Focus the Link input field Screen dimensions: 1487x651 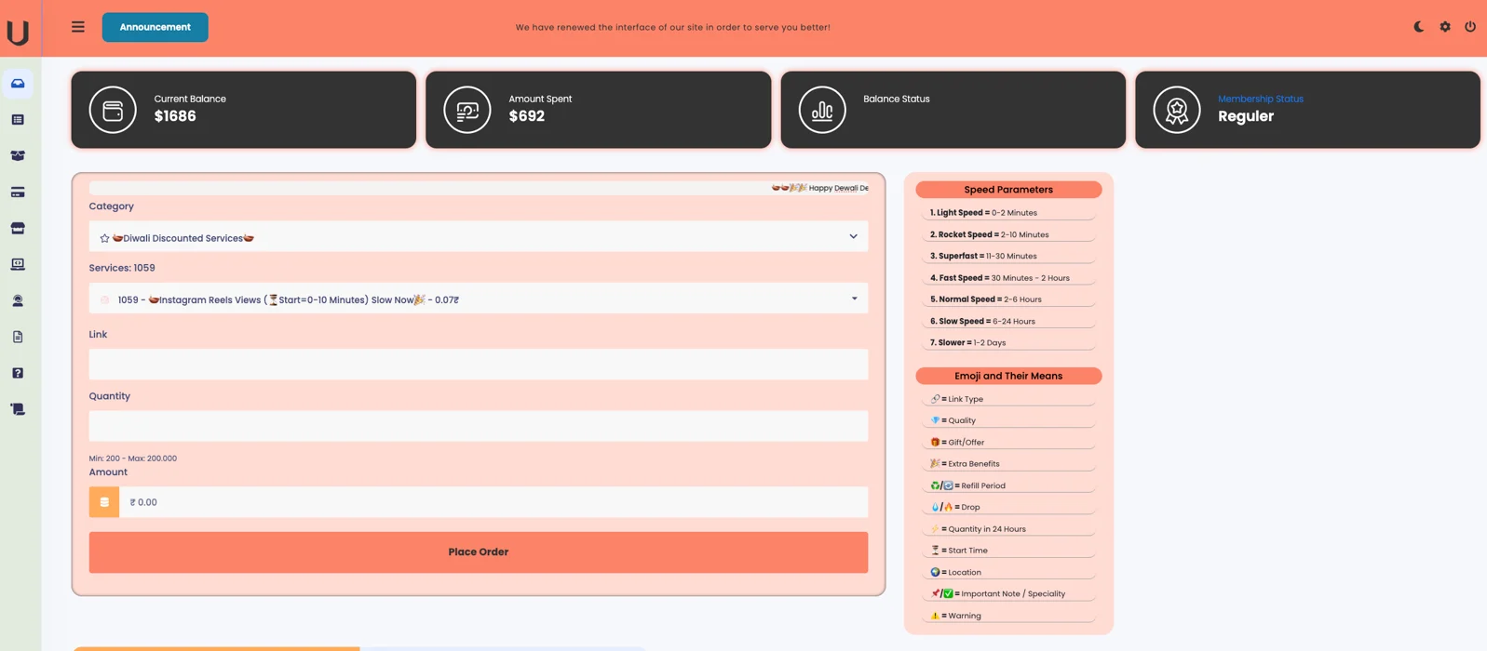[478, 365]
